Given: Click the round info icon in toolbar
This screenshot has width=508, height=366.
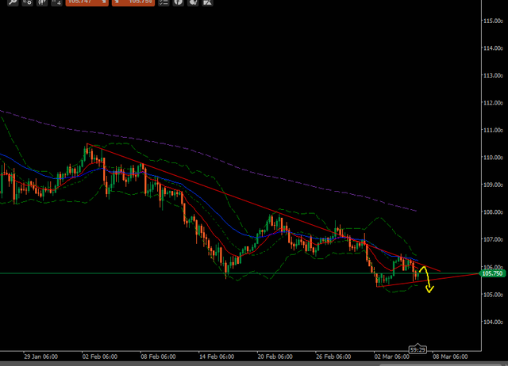Looking at the screenshot, I should coord(178,2).
